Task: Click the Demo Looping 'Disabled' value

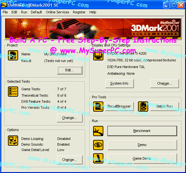Action: (x=64, y=139)
